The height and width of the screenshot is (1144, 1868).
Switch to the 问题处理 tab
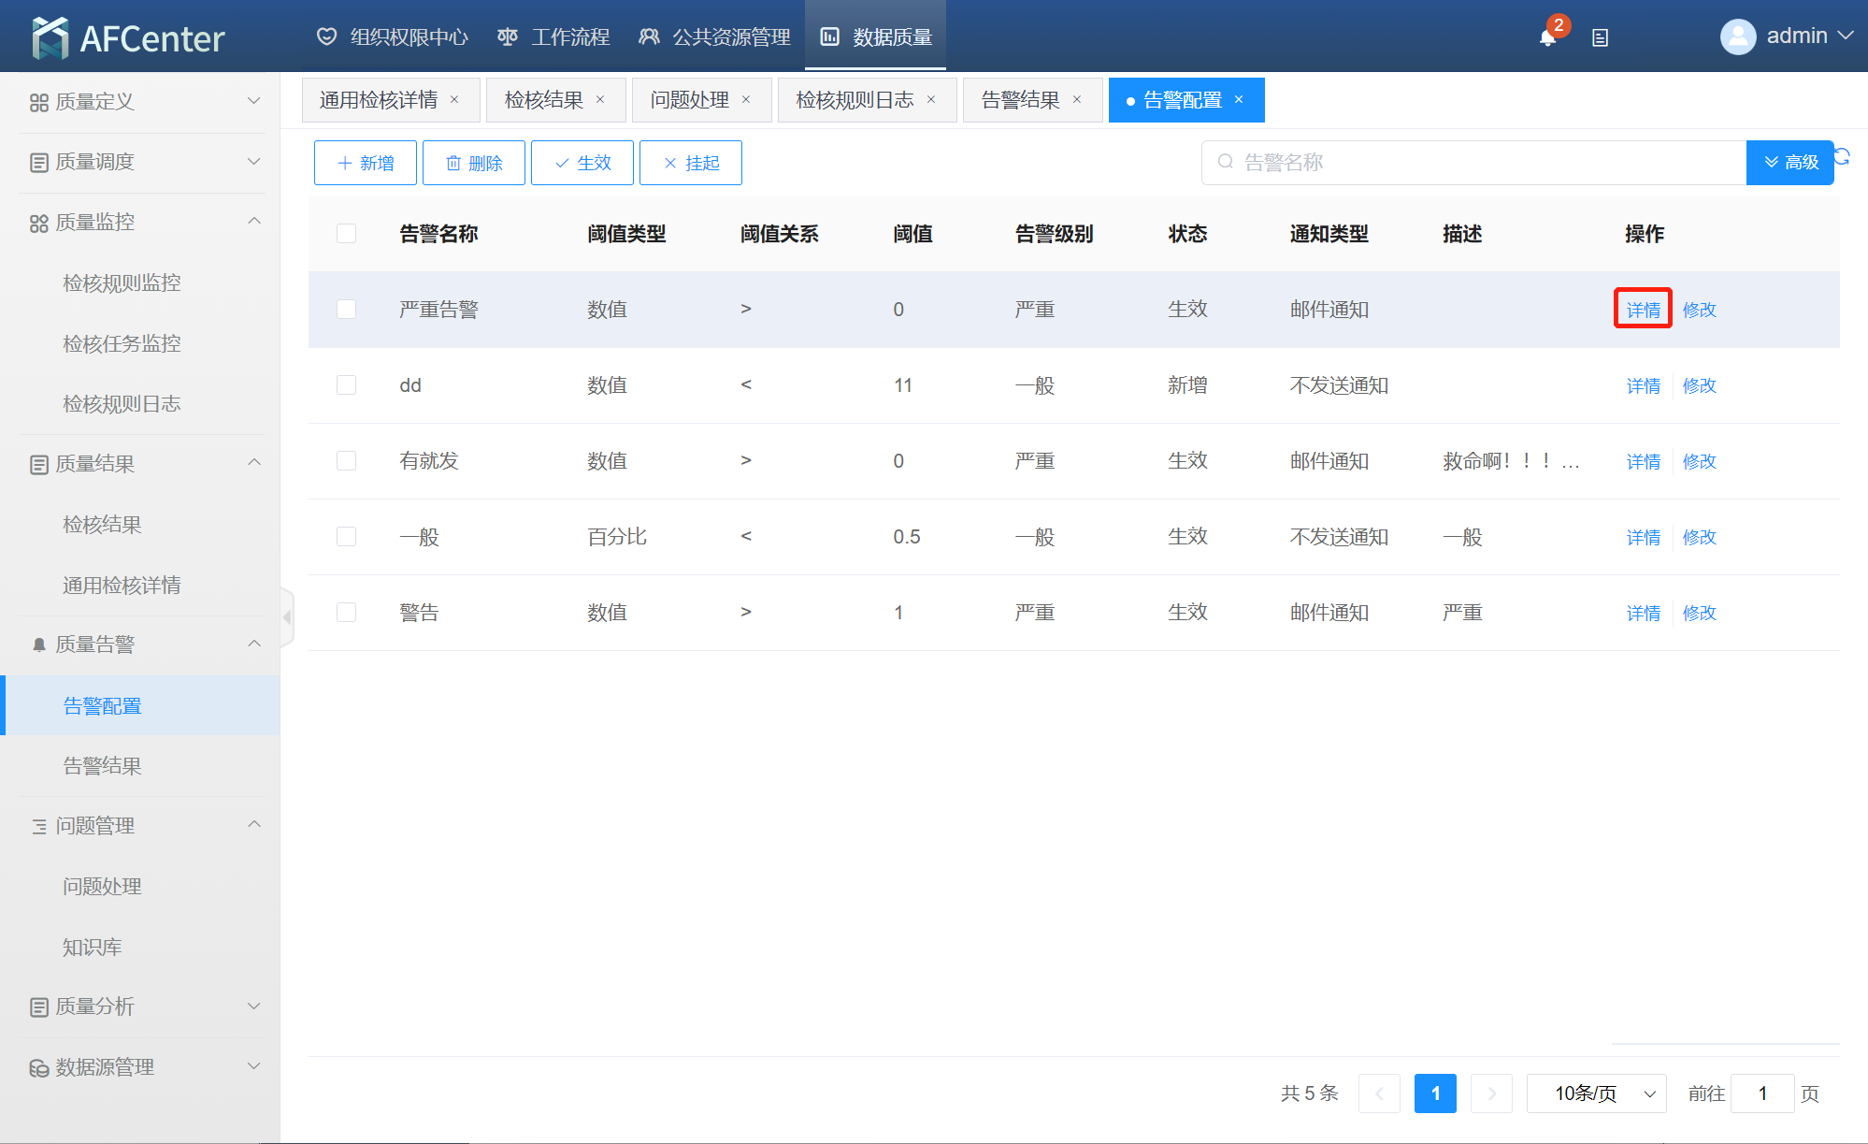pyautogui.click(x=689, y=100)
